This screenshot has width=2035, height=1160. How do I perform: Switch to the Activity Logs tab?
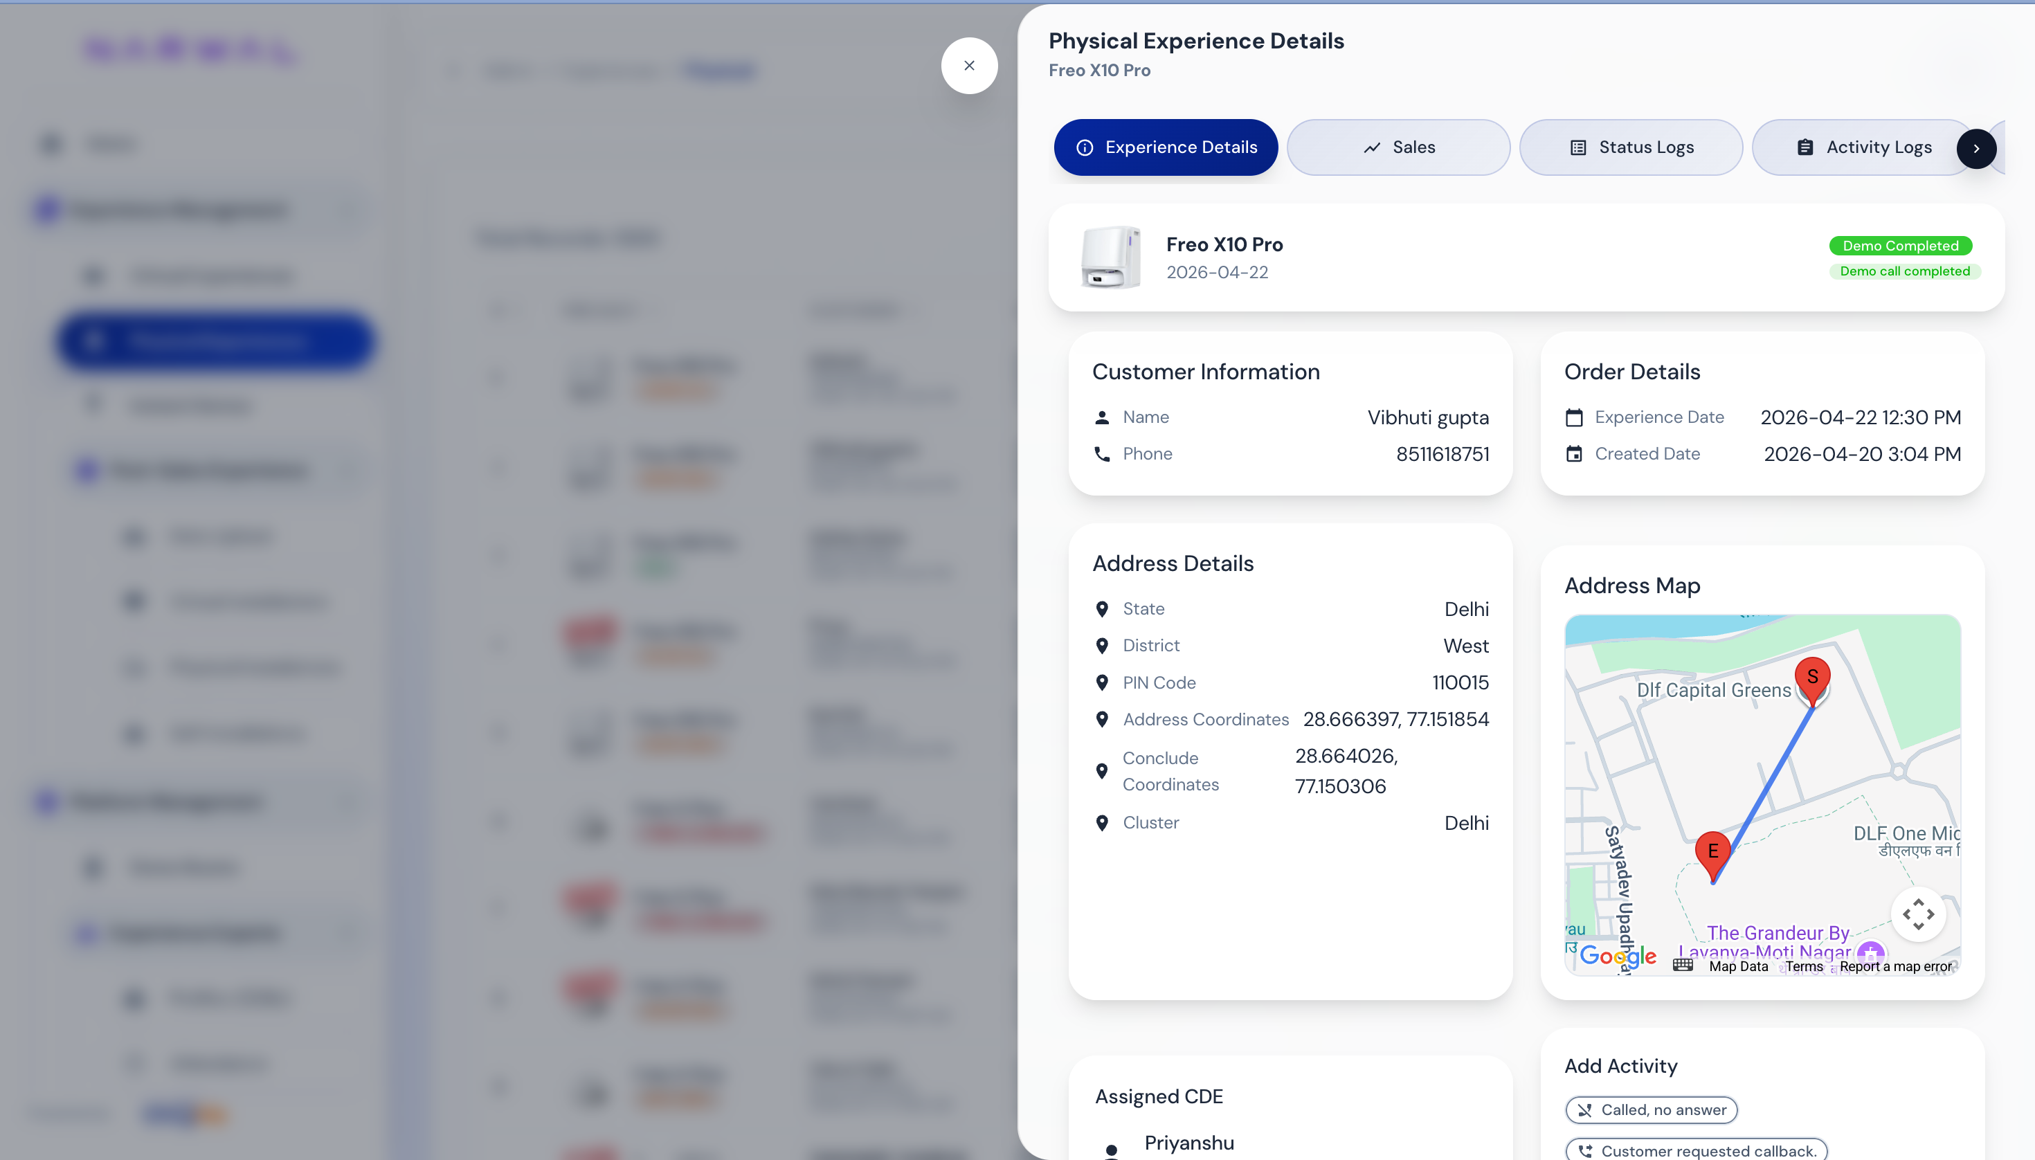(x=1864, y=147)
